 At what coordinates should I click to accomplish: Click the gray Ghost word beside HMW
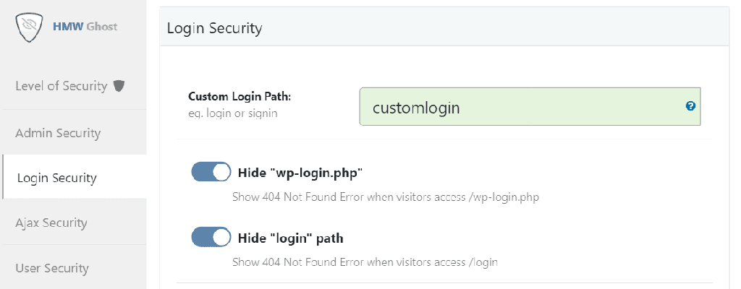(101, 27)
